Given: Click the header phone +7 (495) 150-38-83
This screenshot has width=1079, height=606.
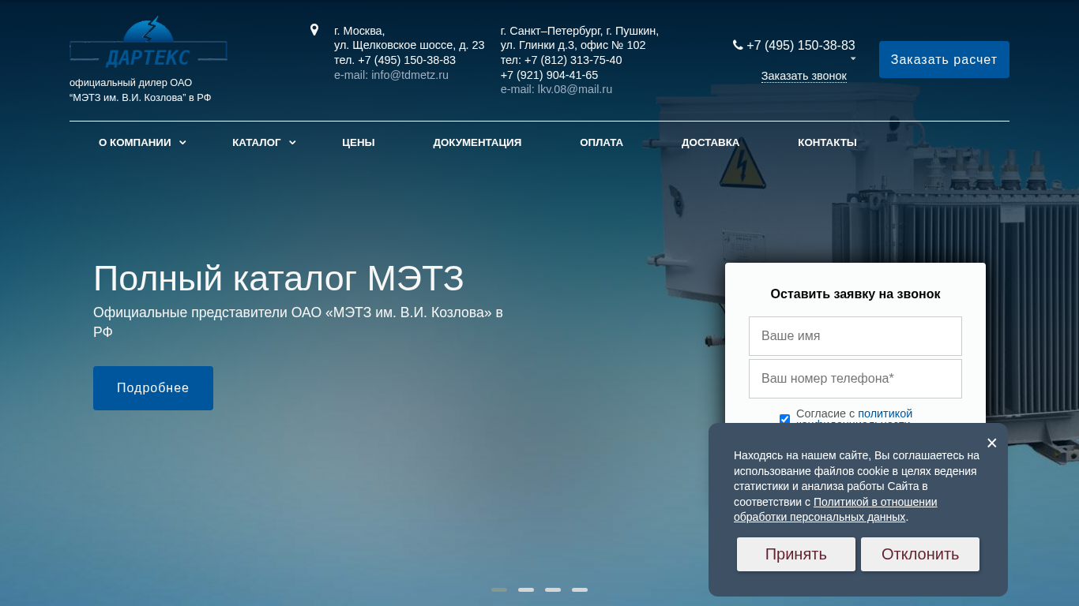Looking at the screenshot, I should (801, 45).
